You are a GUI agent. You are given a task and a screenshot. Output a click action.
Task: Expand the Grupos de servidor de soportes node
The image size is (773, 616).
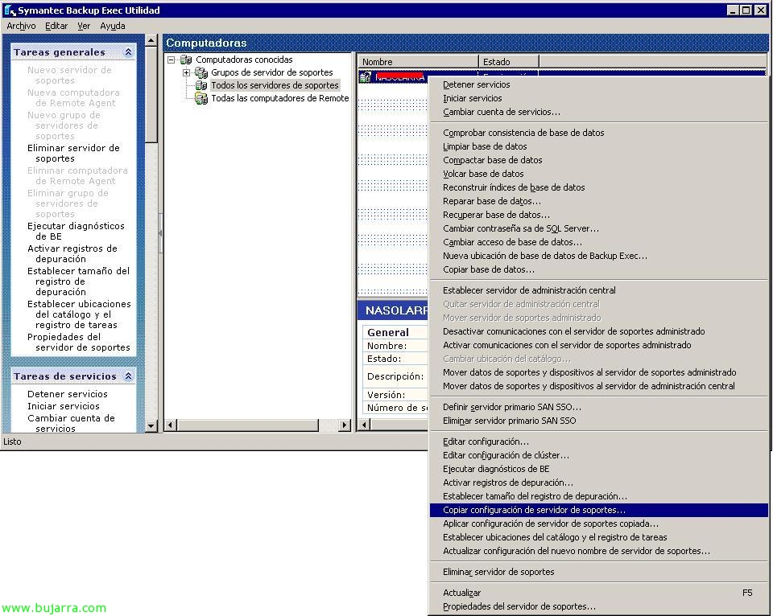tap(186, 73)
